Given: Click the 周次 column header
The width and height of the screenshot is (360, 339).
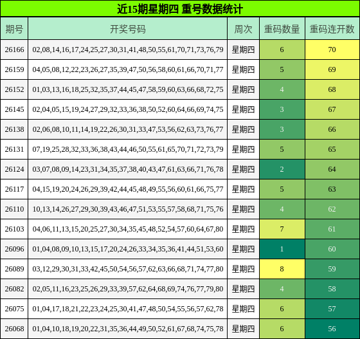Looking at the screenshot, I should [244, 29].
